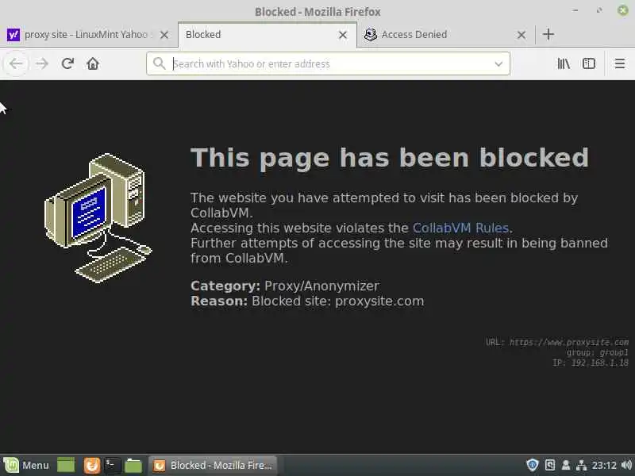Screen dimensions: 635x476
Task: Toggle the sidebar view icon
Action: [589, 63]
